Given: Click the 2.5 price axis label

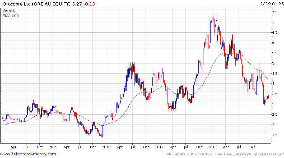Looking at the screenshot, I should (274, 115).
